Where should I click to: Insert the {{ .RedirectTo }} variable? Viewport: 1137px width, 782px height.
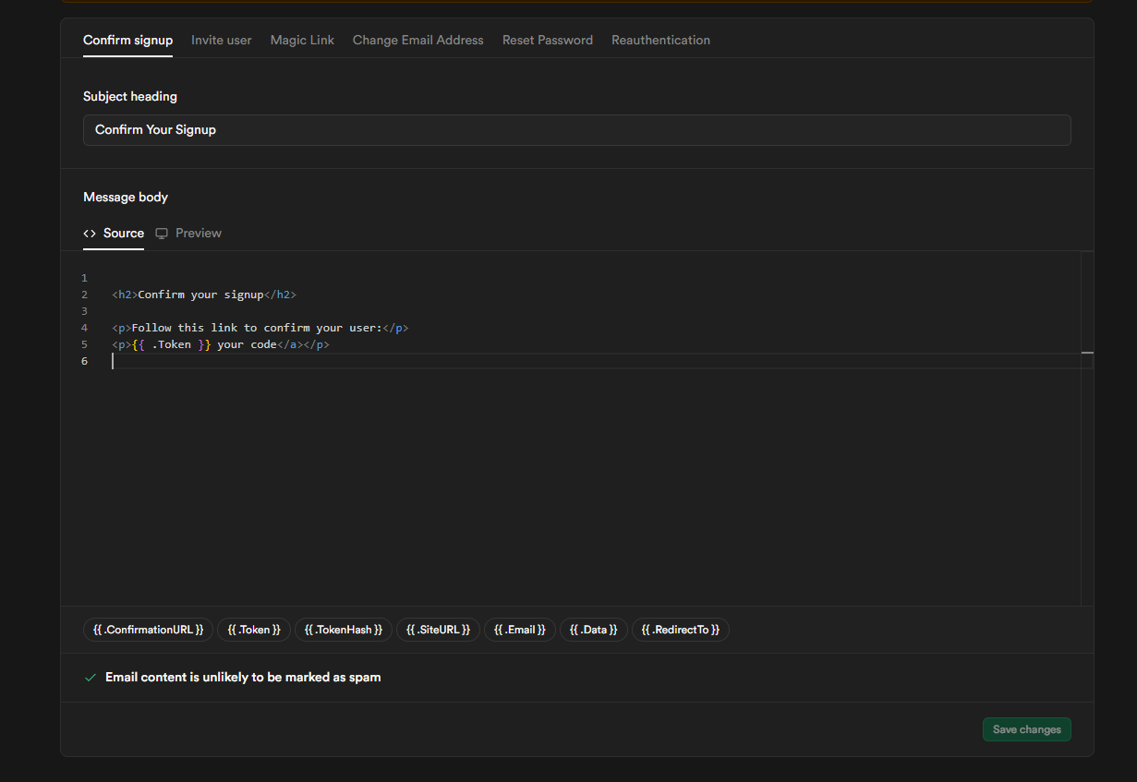pos(681,630)
